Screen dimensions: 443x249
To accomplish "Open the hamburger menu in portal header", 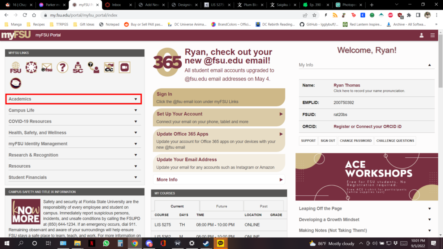I will coord(433,35).
